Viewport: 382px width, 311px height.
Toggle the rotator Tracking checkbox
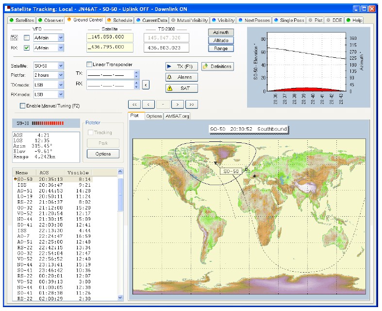(x=90, y=133)
